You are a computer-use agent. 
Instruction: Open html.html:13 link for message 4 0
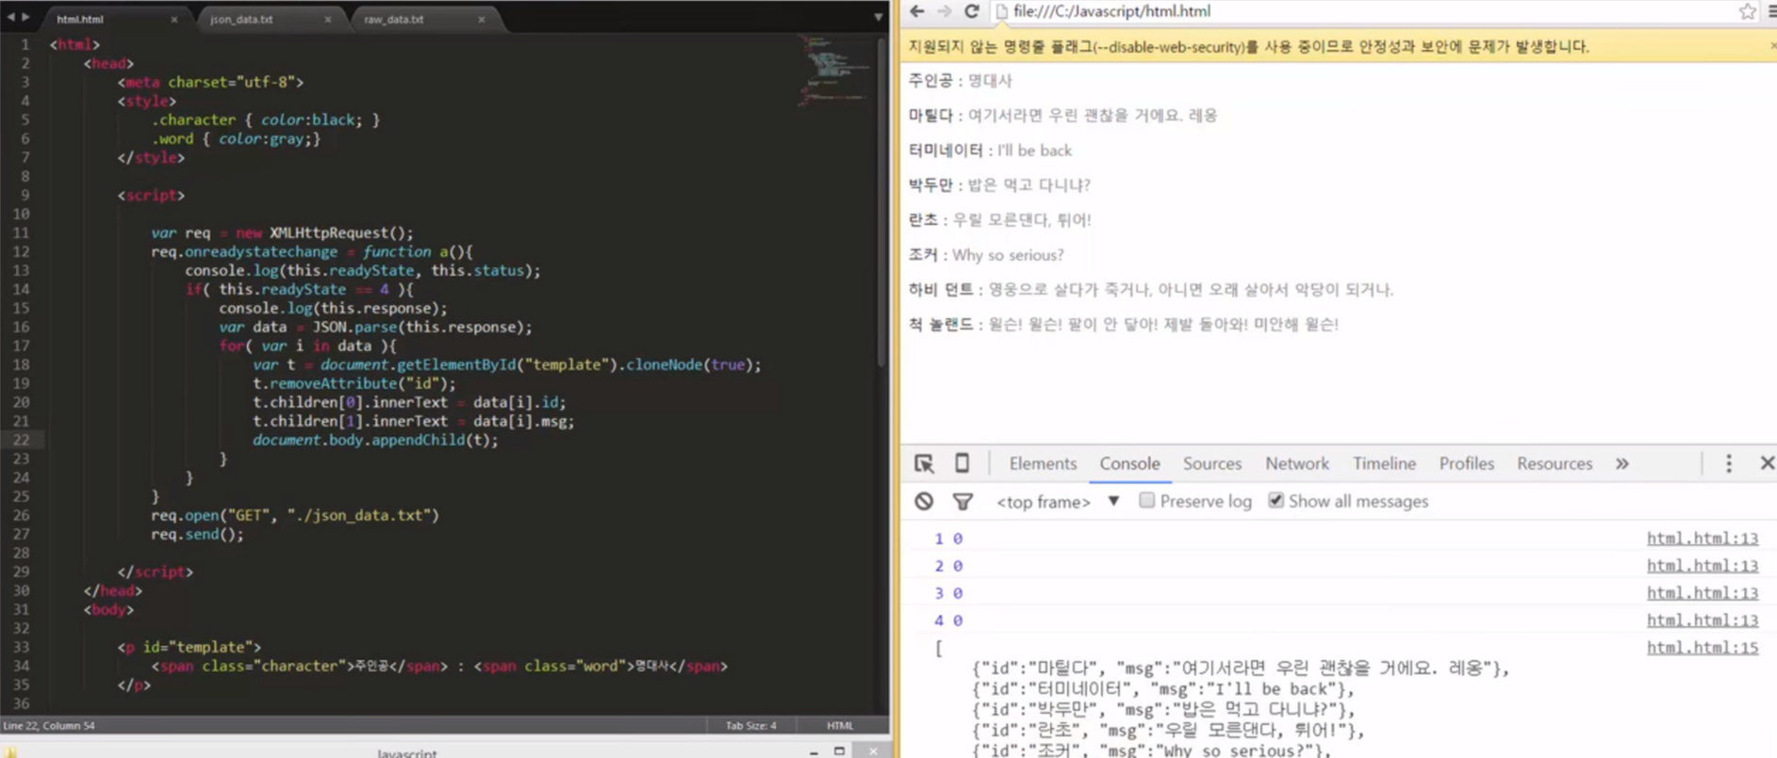pyautogui.click(x=1702, y=621)
